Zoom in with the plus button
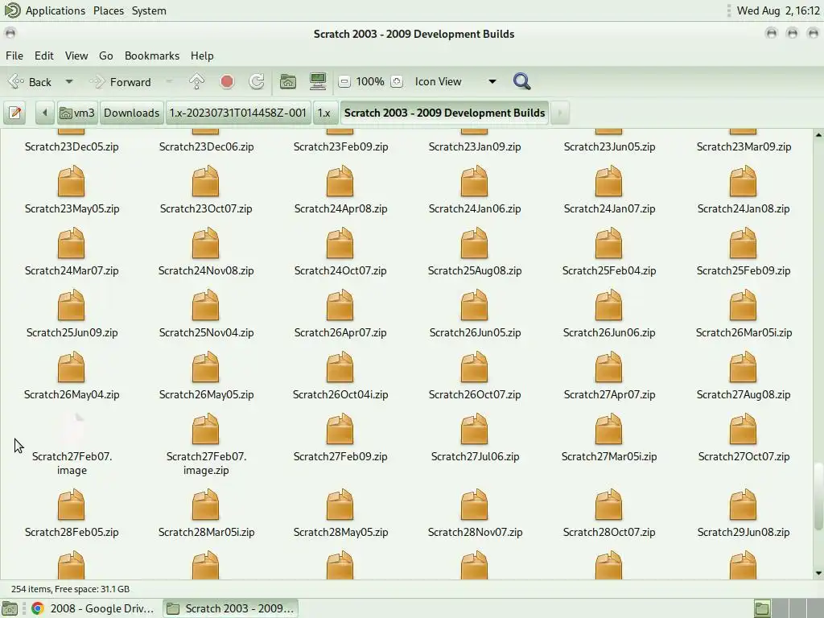The width and height of the screenshot is (824, 618). (x=398, y=81)
